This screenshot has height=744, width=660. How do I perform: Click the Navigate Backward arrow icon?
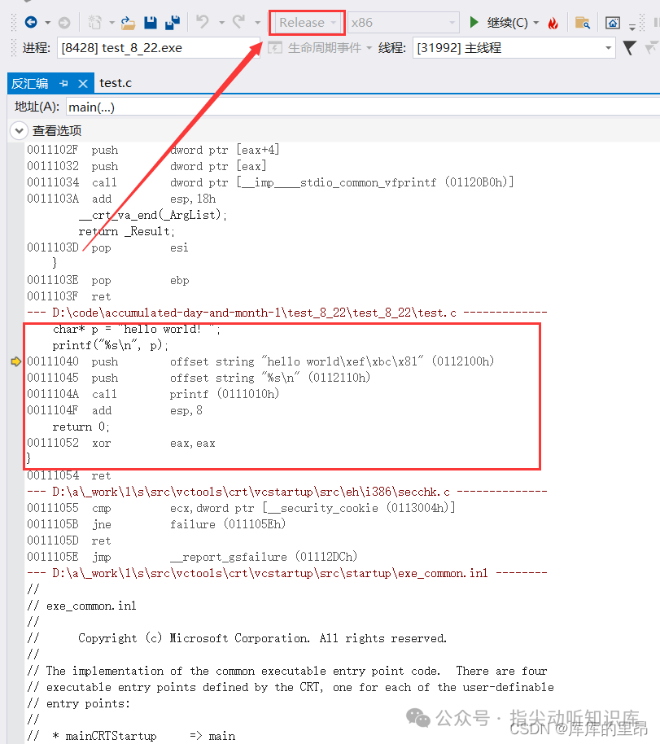[x=31, y=22]
